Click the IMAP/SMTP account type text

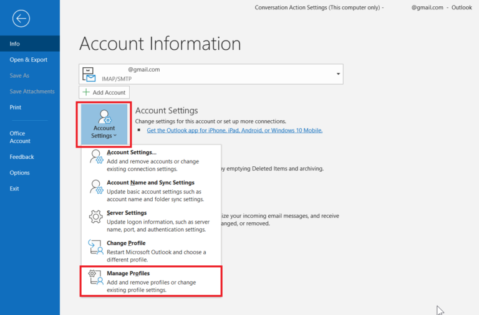tap(117, 79)
